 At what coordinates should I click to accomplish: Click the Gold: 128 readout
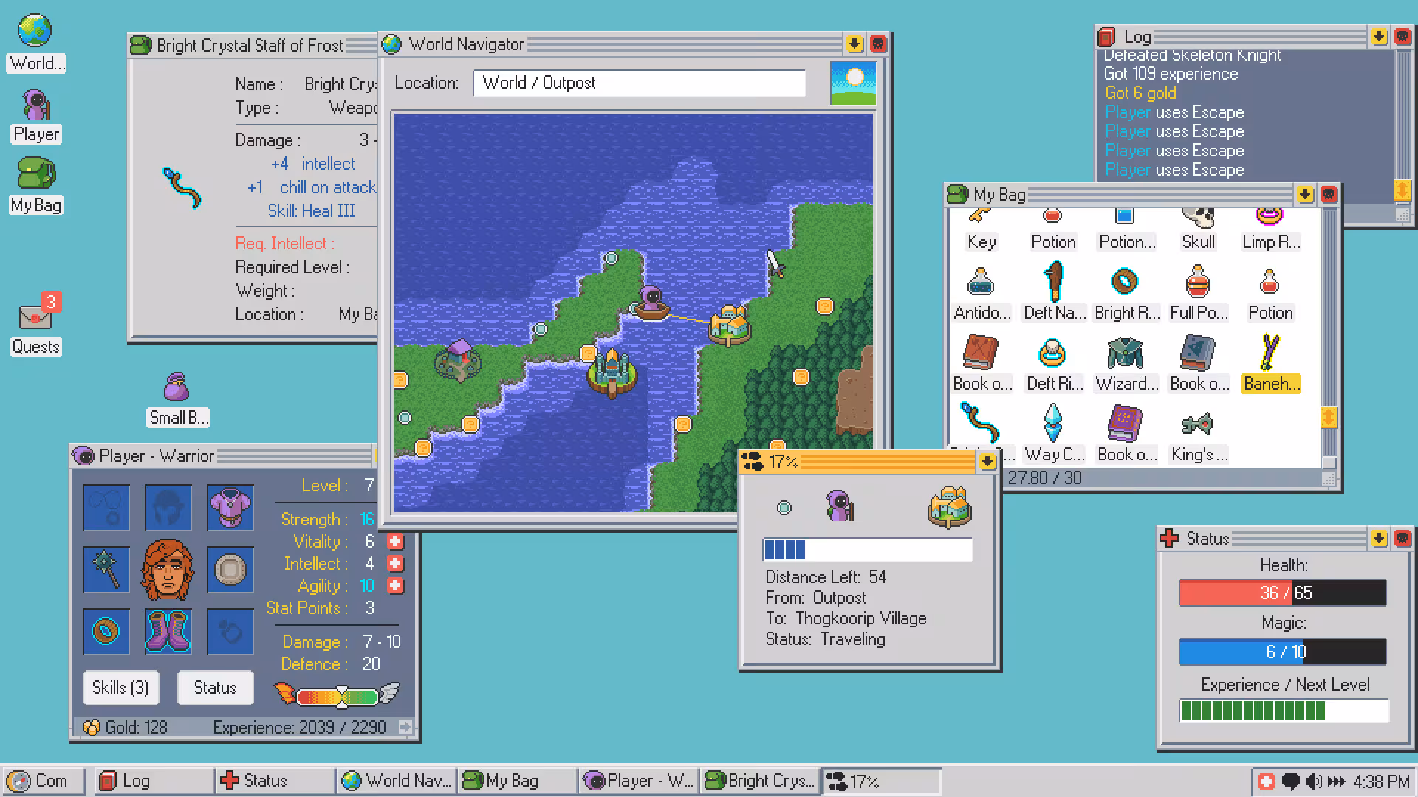pos(126,728)
